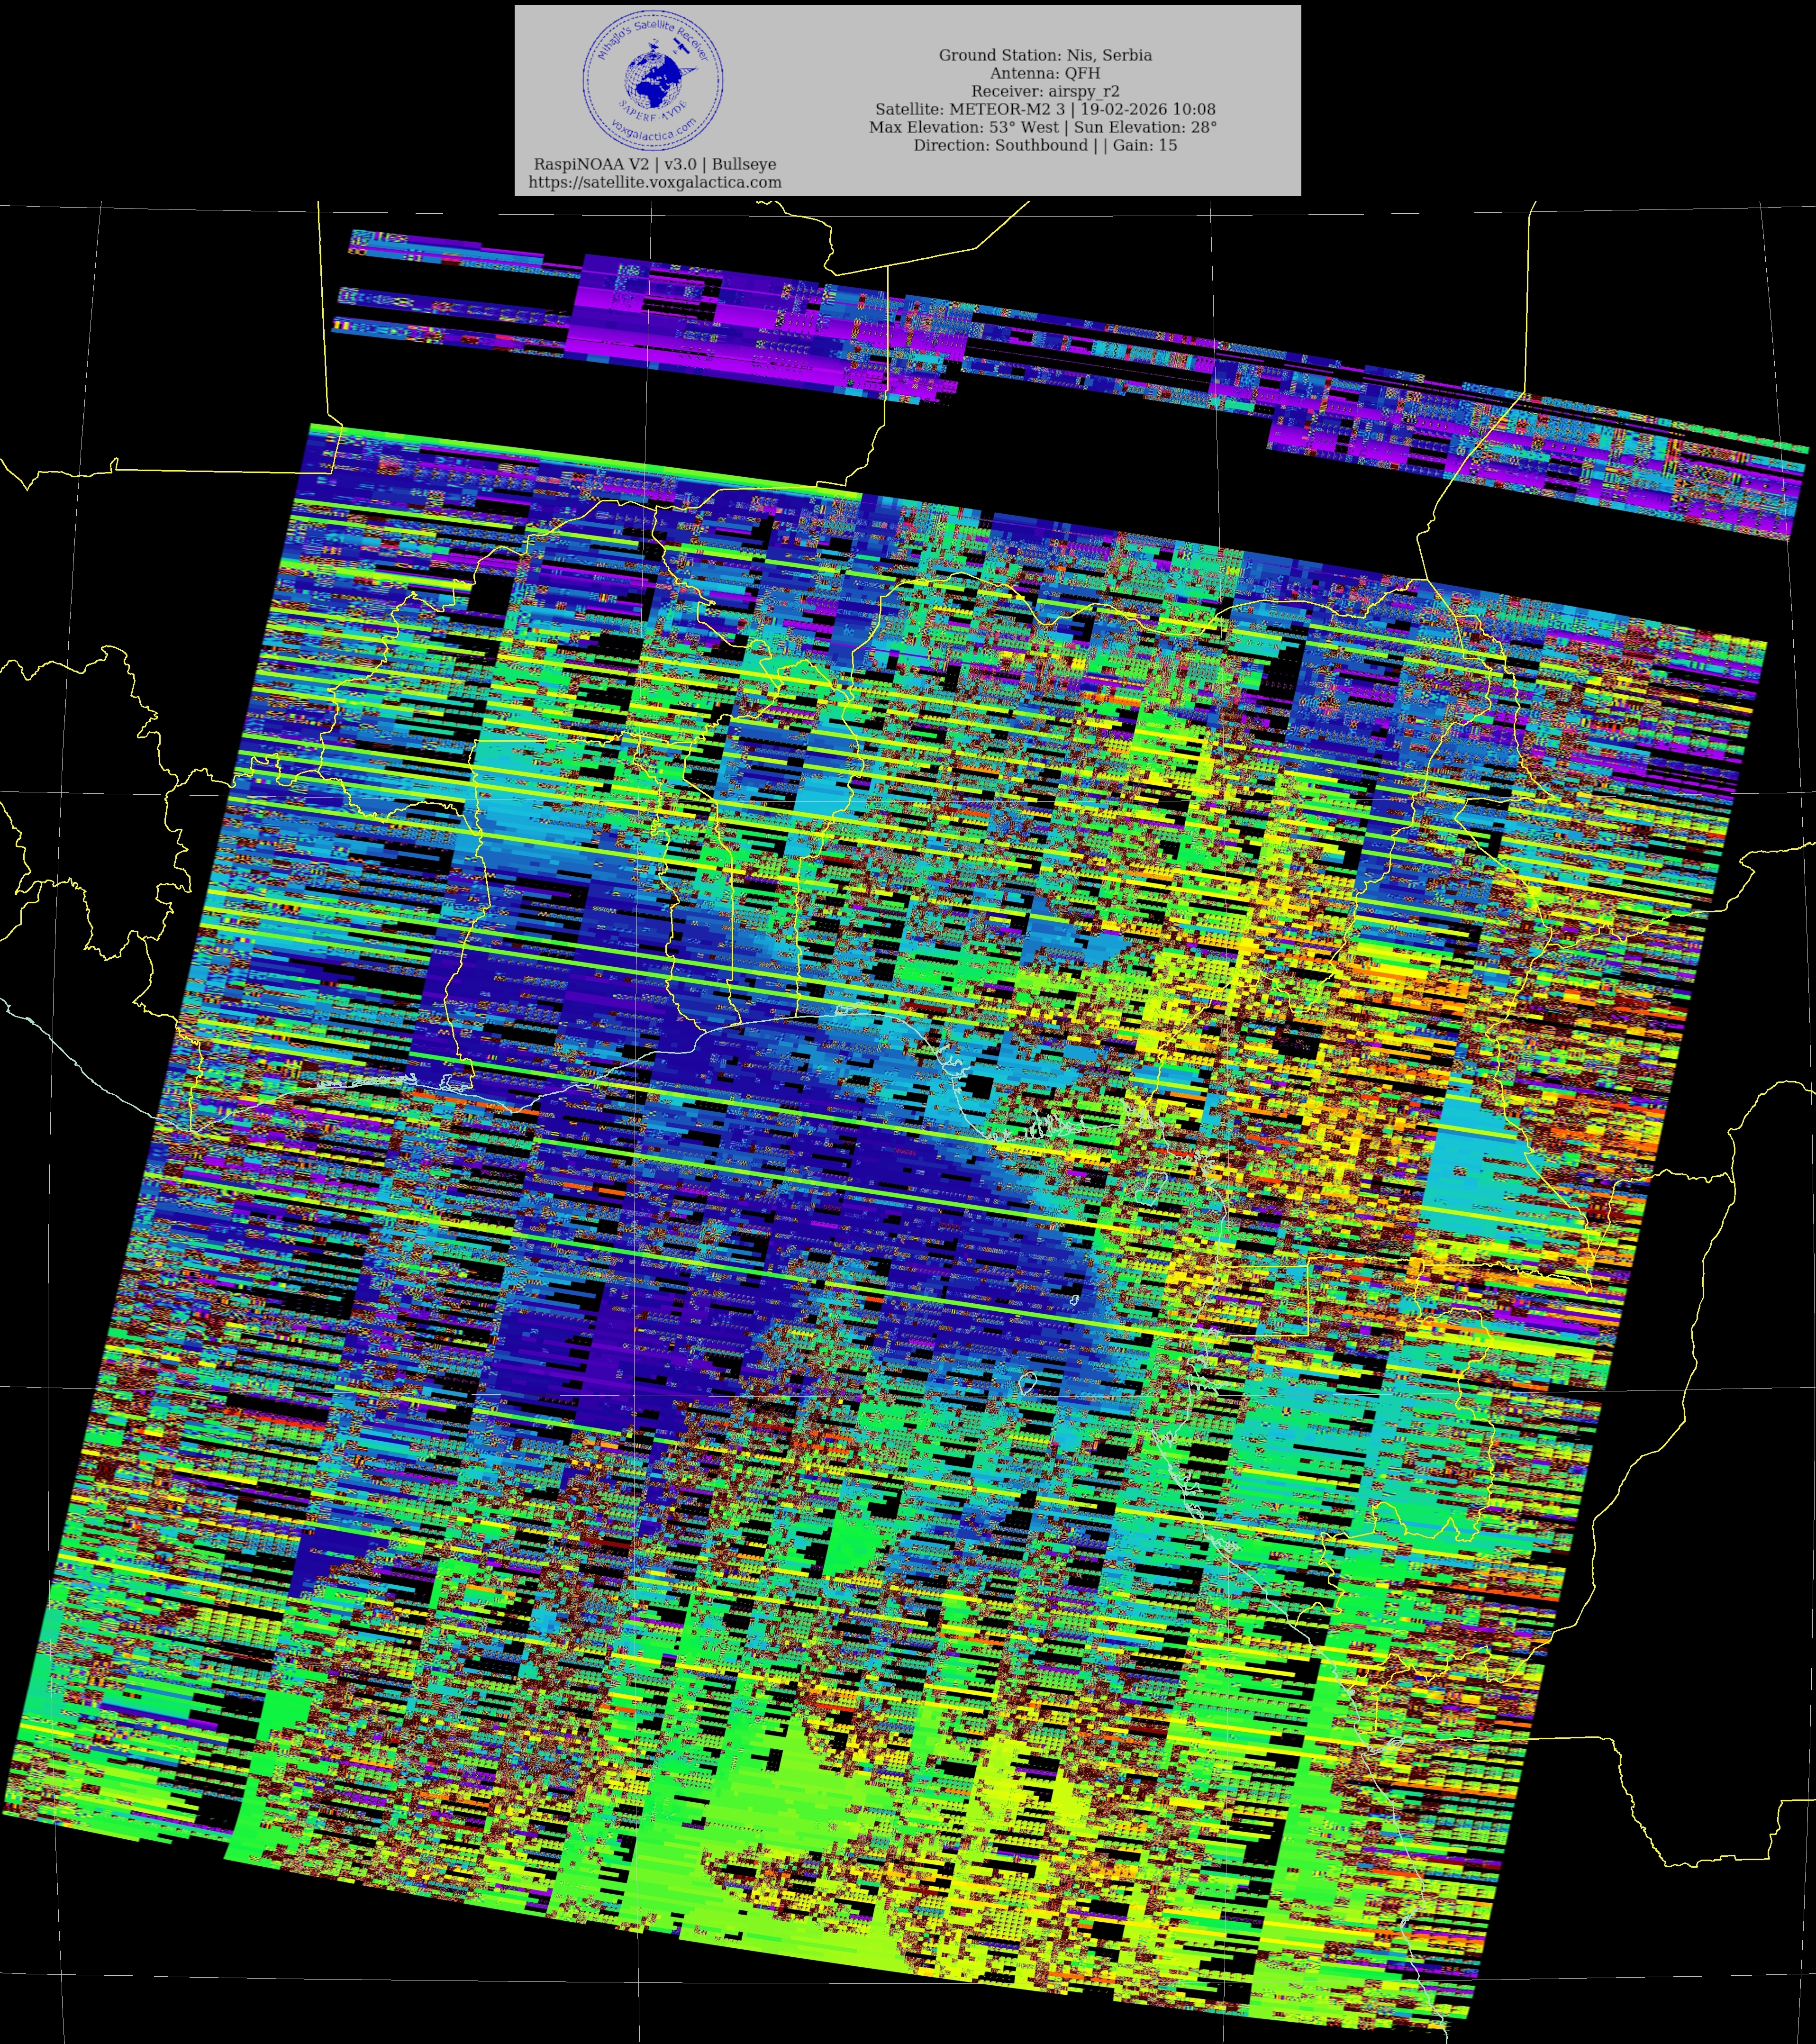Click the 'Direction: Southbound' gain line
Image resolution: width=1816 pixels, height=2044 pixels.
(x=1045, y=145)
